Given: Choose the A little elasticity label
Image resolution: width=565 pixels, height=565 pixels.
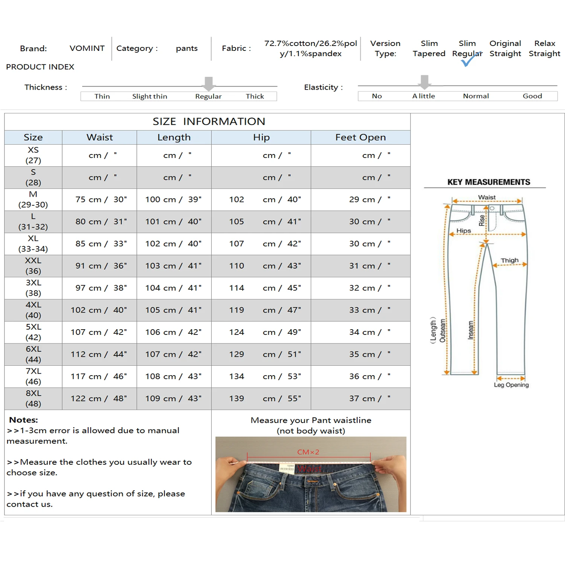Looking at the screenshot, I should click(x=423, y=96).
